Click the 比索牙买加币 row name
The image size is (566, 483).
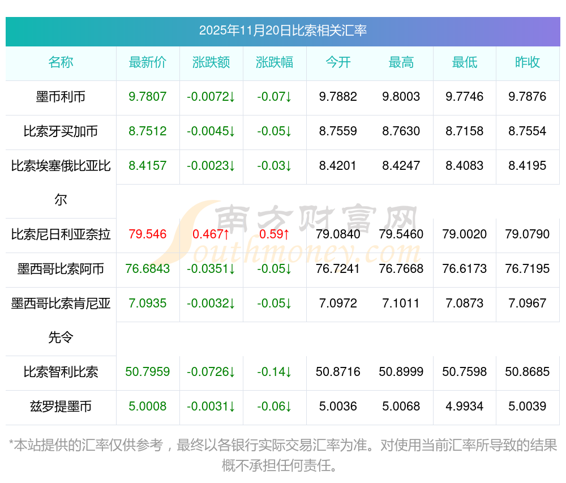[x=61, y=131]
